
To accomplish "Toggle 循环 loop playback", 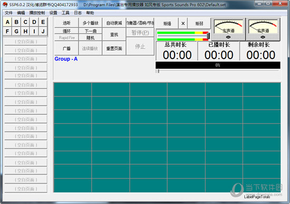I will pos(66,31).
